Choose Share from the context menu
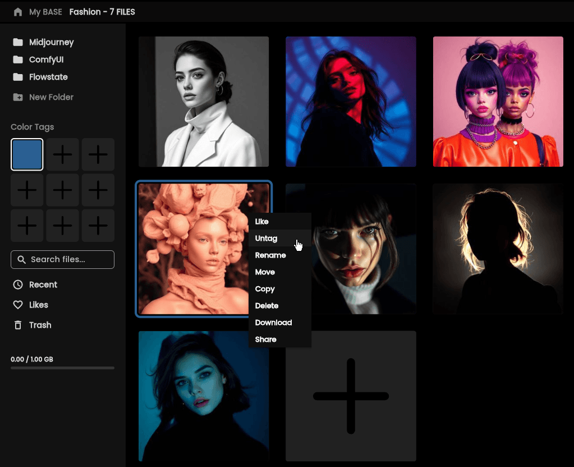Screen dimensions: 574x467 coord(280,340)
